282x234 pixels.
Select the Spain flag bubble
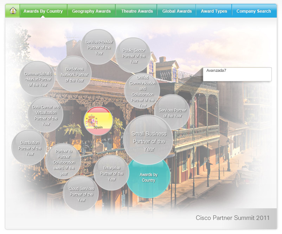pos(98,121)
